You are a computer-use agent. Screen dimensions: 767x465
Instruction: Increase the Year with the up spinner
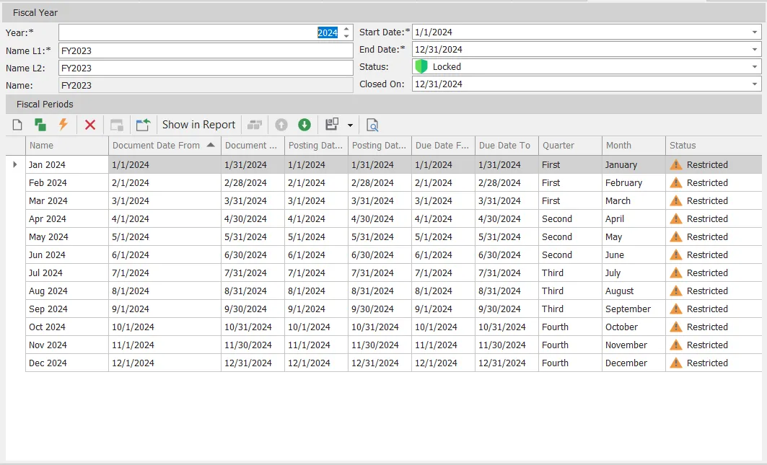point(346,29)
